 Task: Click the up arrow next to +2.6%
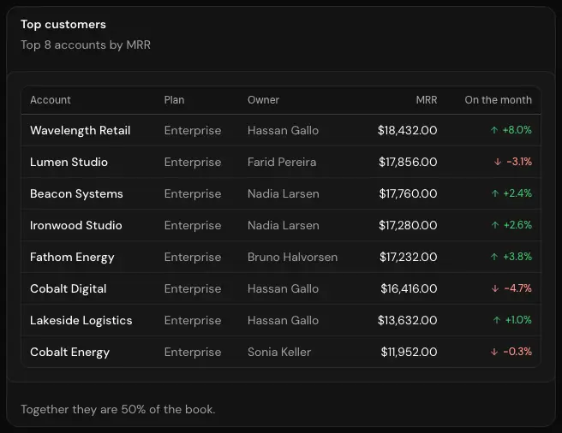(x=495, y=225)
